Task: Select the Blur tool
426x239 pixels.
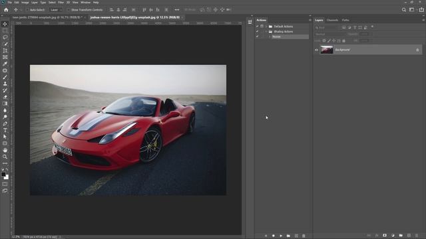Action: click(x=5, y=110)
